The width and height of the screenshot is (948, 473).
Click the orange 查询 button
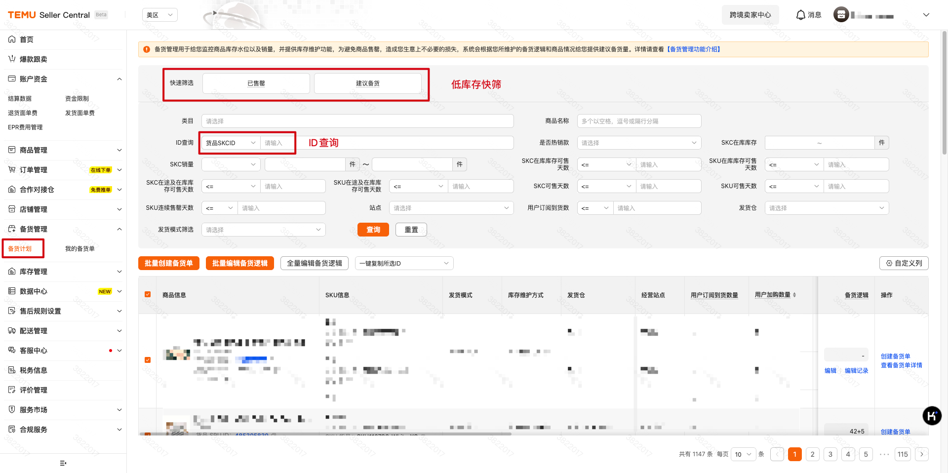click(x=373, y=230)
